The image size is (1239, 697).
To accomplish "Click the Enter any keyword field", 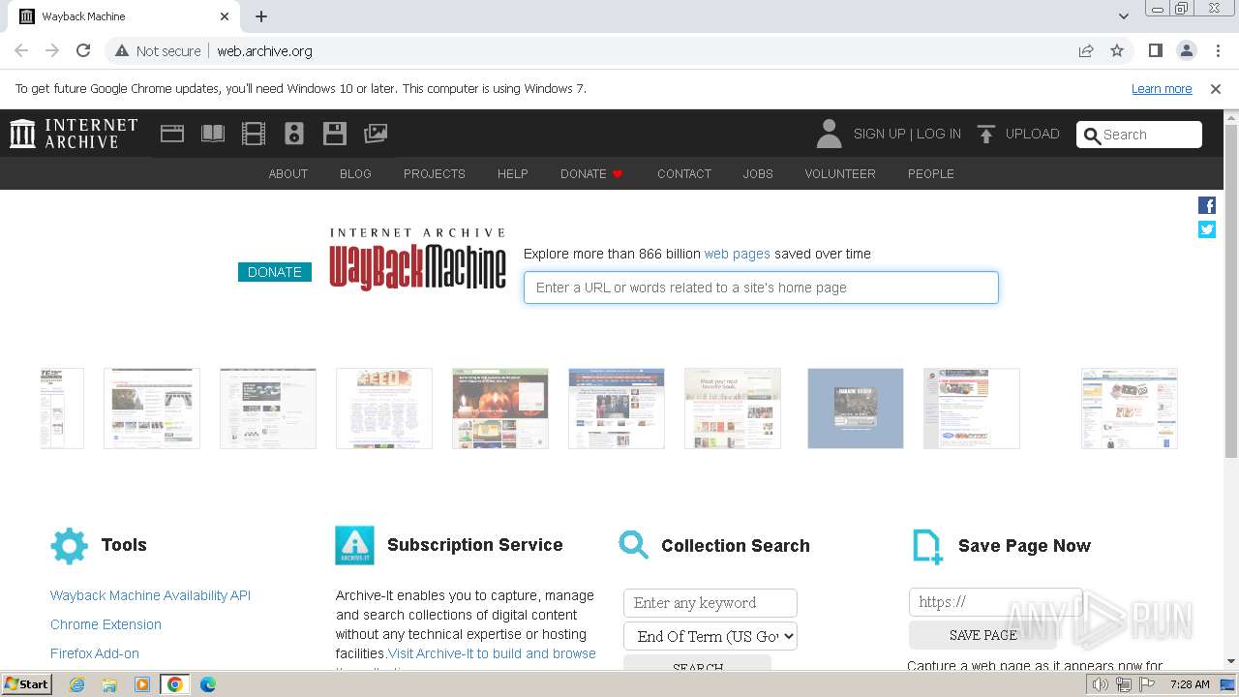I will pos(710,603).
